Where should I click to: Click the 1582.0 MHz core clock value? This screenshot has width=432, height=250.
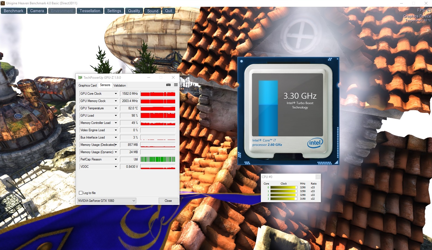point(129,94)
